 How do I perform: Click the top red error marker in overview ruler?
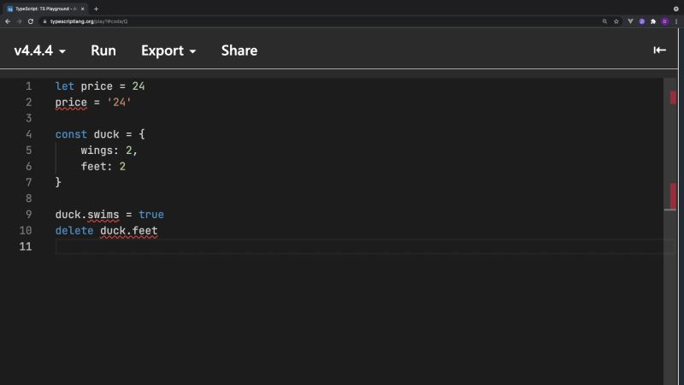(673, 98)
